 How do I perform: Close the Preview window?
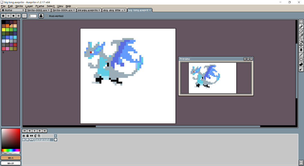click(x=251, y=59)
